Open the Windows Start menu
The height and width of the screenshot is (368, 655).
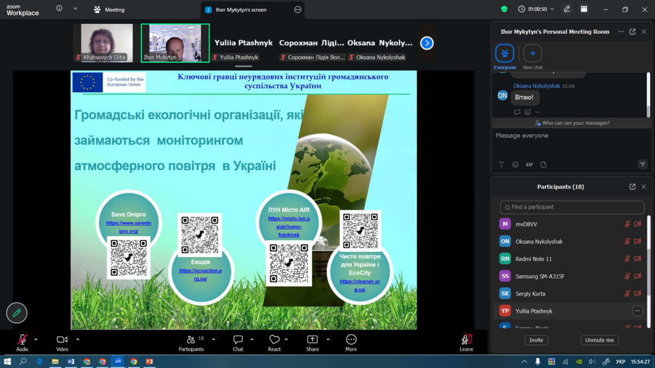pyautogui.click(x=8, y=361)
